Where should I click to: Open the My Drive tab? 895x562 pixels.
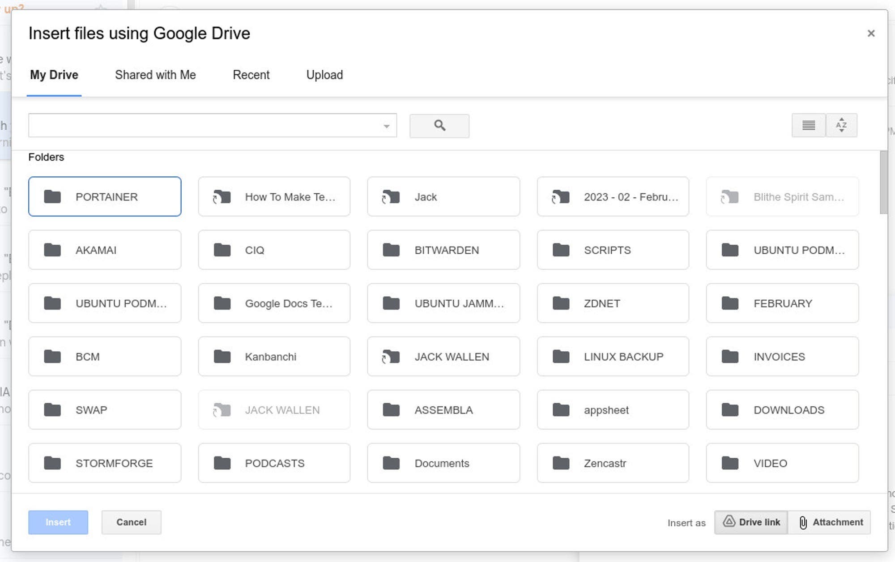click(54, 75)
